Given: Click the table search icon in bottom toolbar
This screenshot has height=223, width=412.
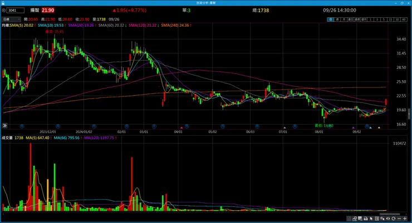Looking at the screenshot, I should [x=360, y=219].
